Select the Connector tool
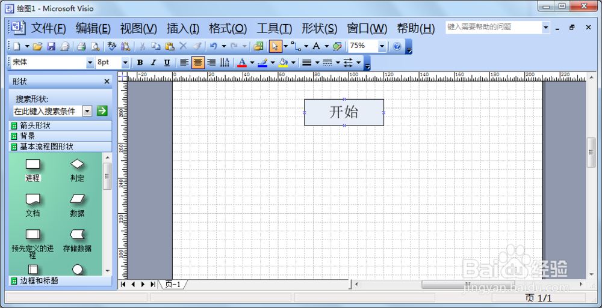The image size is (602, 308). click(x=296, y=47)
